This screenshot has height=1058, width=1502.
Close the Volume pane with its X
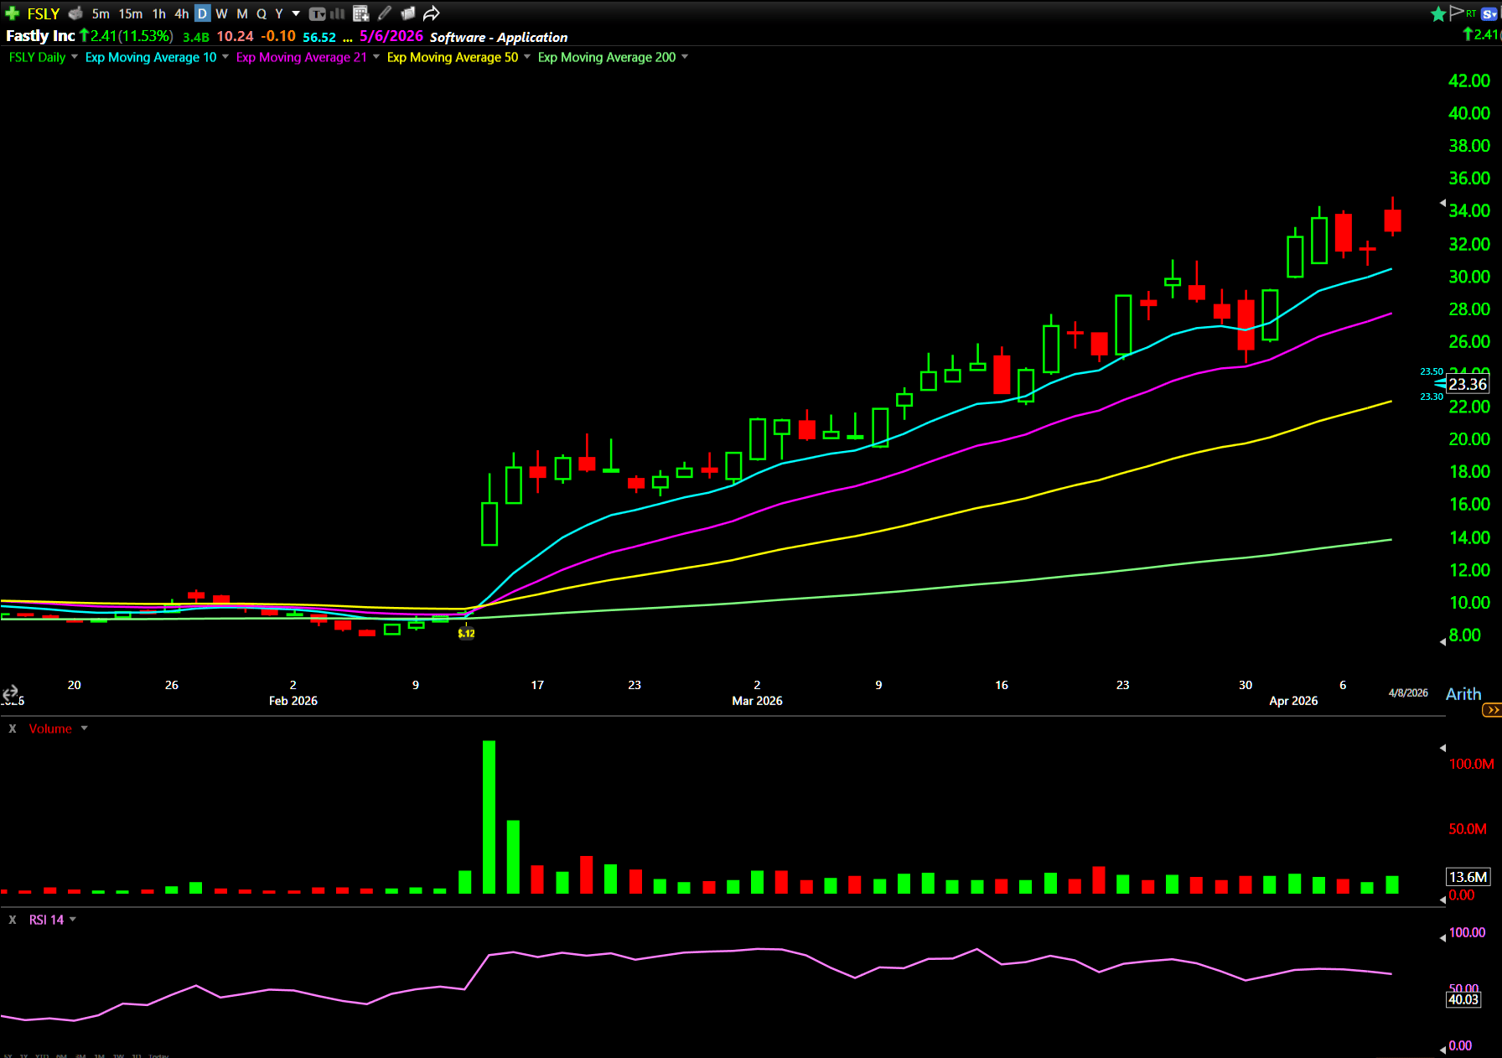13,729
